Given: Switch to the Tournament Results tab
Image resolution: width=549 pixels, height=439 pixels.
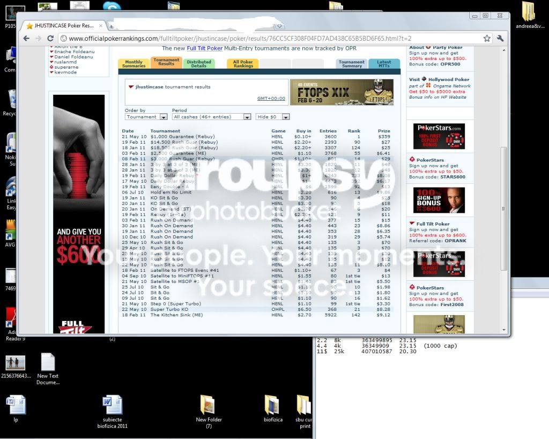Looking at the screenshot, I should pyautogui.click(x=166, y=62).
